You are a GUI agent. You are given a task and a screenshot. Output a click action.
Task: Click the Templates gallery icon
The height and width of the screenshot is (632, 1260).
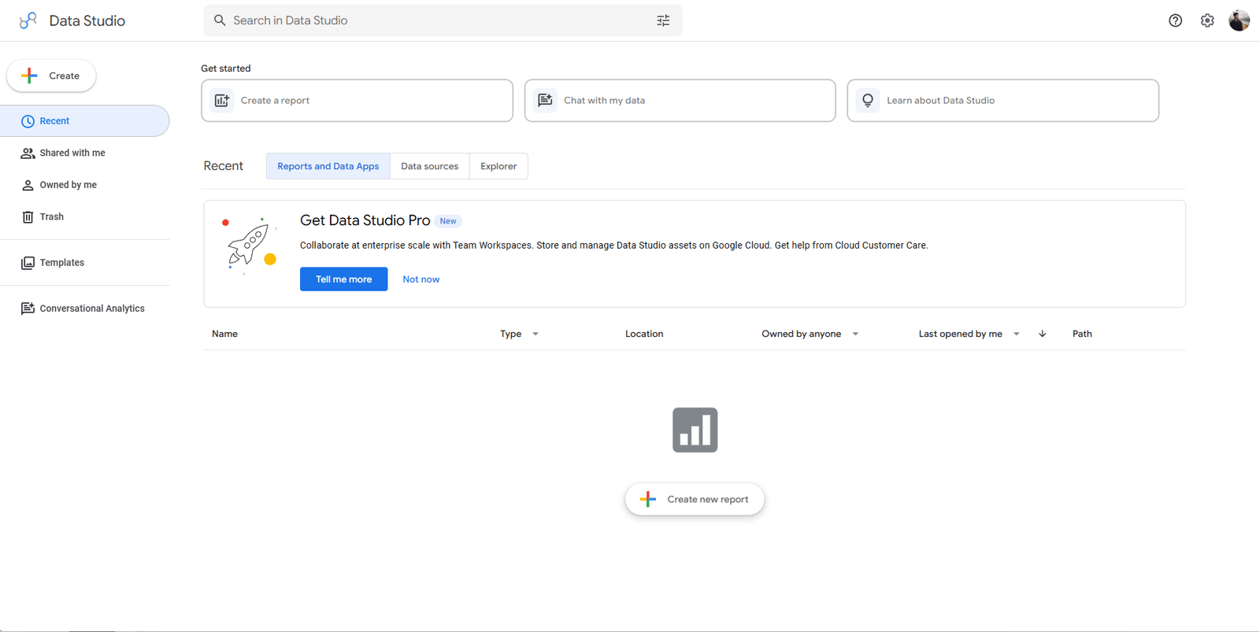(x=28, y=263)
